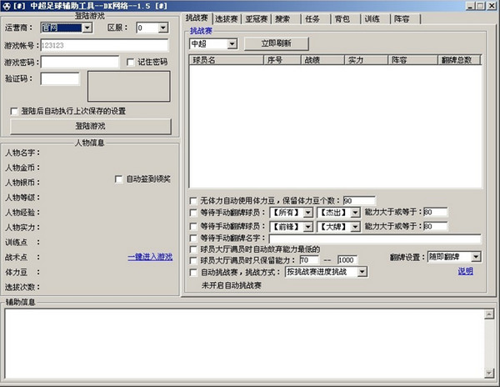
Task: Open the 【前锋】 position dropdown
Action: 308,227
